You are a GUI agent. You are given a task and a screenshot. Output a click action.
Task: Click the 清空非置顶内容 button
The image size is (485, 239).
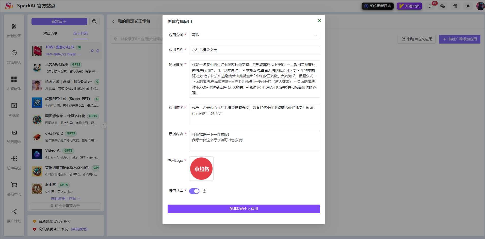pyautogui.click(x=66, y=206)
